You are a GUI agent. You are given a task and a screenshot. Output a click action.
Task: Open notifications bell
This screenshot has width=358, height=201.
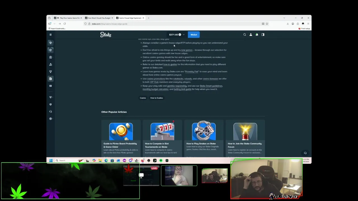coord(257,35)
